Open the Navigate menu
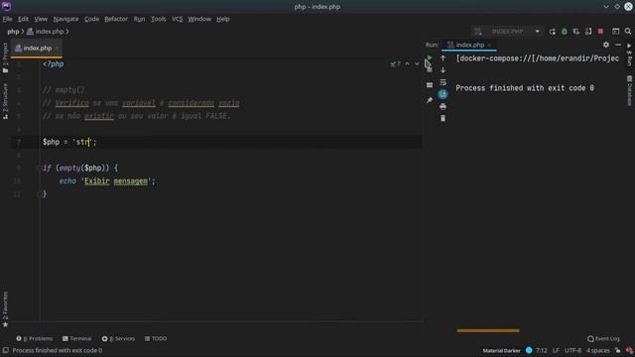The width and height of the screenshot is (635, 357). click(66, 19)
